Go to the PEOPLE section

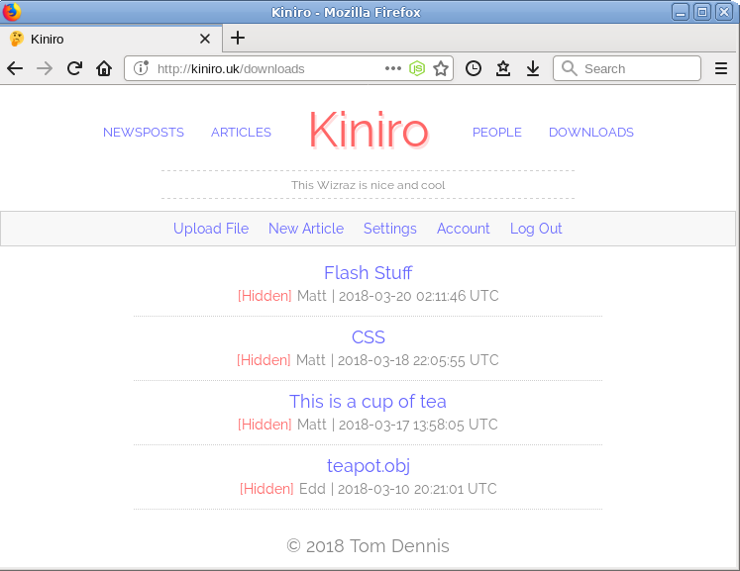click(496, 133)
